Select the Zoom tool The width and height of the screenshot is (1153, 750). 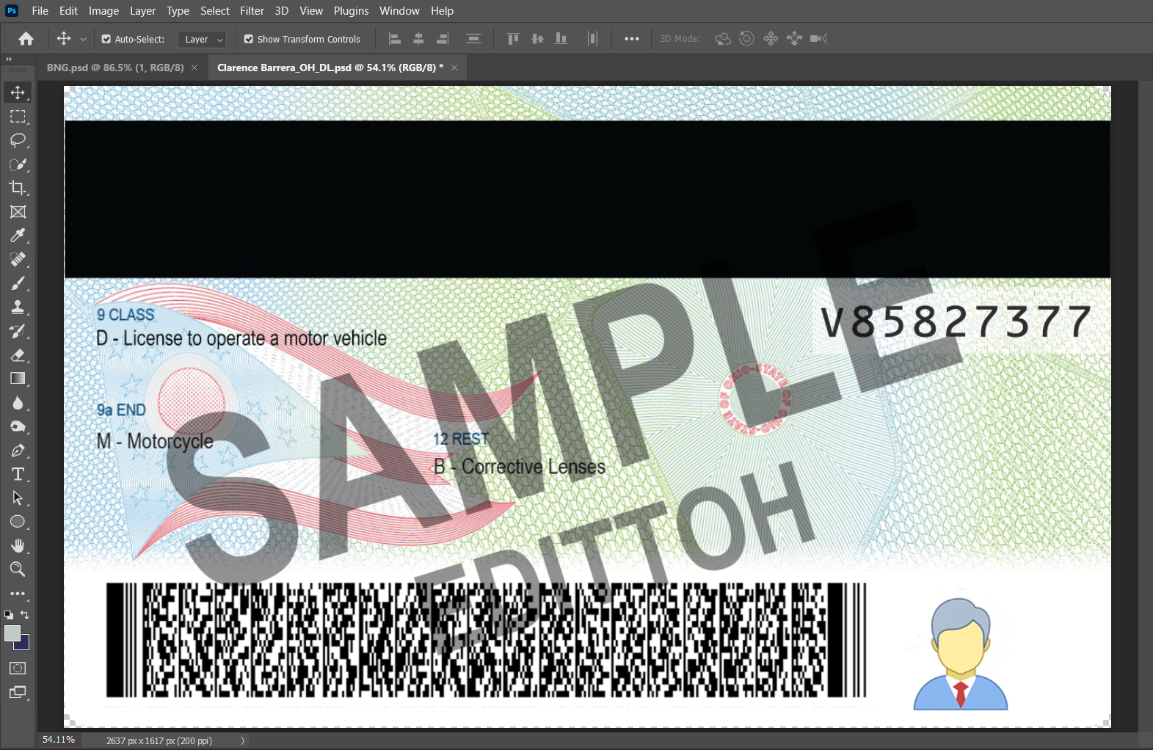tap(18, 569)
